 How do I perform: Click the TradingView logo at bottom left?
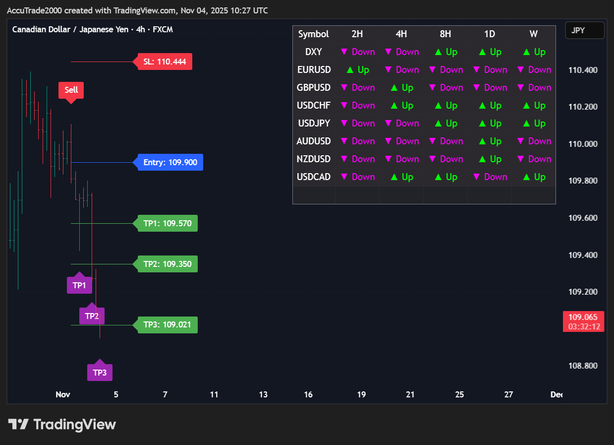(x=62, y=425)
